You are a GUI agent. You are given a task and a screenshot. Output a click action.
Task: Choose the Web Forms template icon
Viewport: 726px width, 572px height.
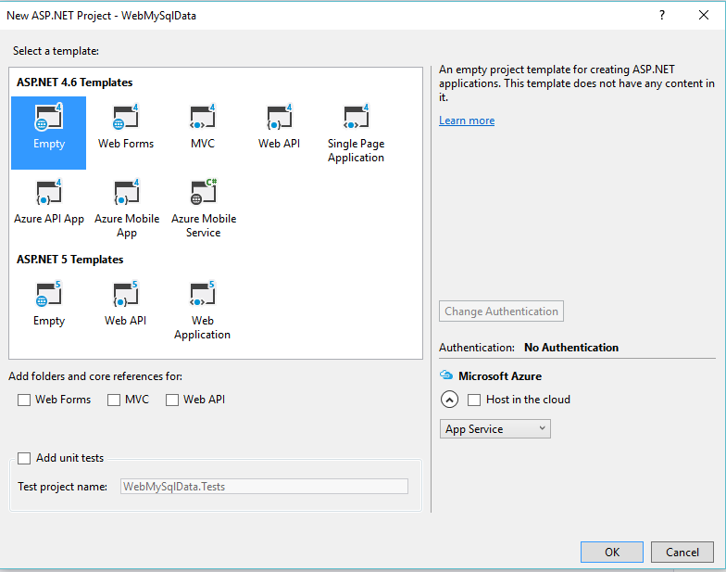point(126,120)
